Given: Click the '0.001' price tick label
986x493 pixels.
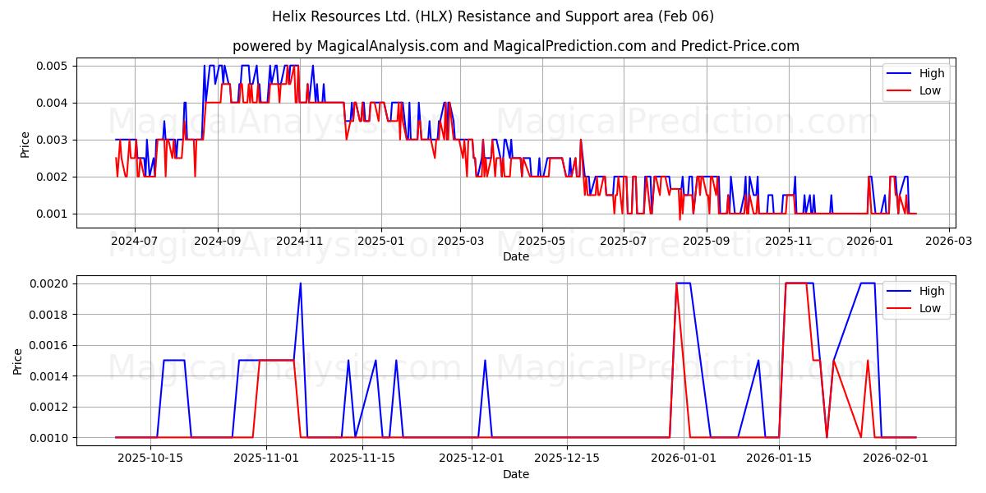Looking at the screenshot, I should (53, 214).
